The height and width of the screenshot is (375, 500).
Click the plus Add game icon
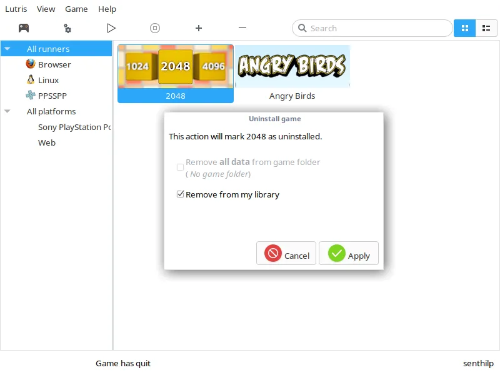(199, 28)
